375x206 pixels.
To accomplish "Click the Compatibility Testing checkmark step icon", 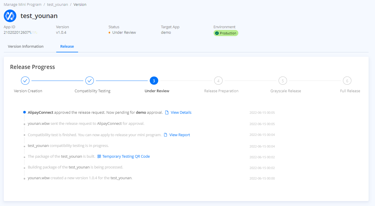I will pos(89,81).
